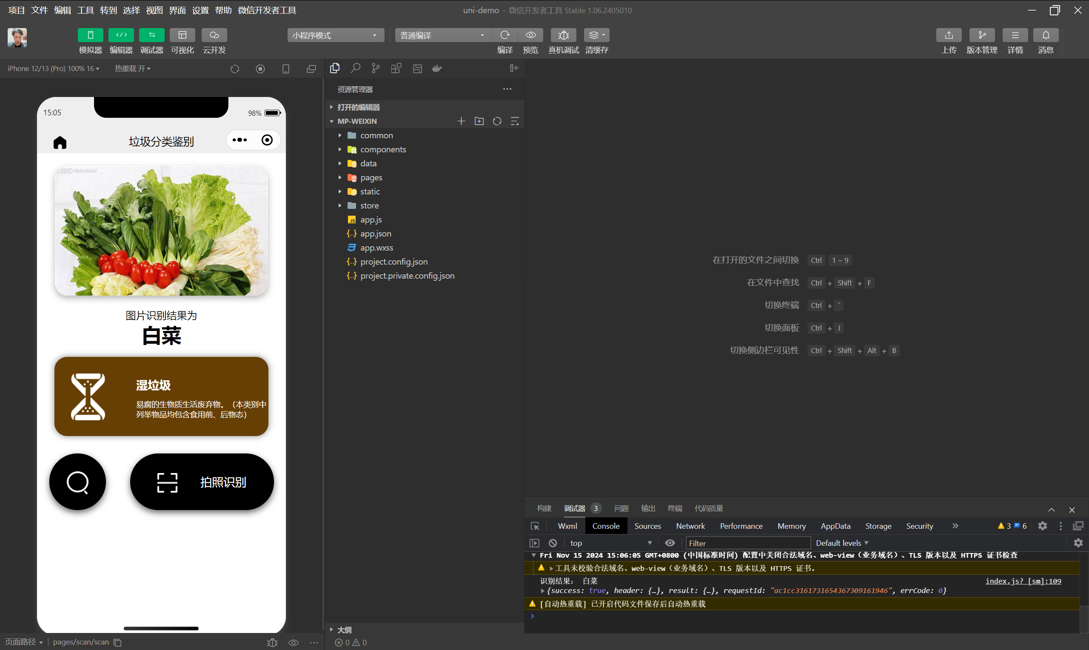Open the upload (上传) icon in toolbar
The height and width of the screenshot is (650, 1089).
point(949,35)
